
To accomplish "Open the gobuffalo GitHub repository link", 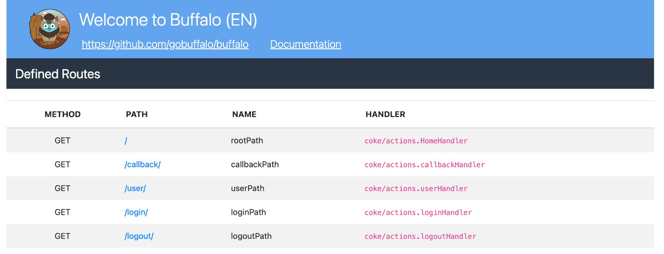I will (165, 44).
